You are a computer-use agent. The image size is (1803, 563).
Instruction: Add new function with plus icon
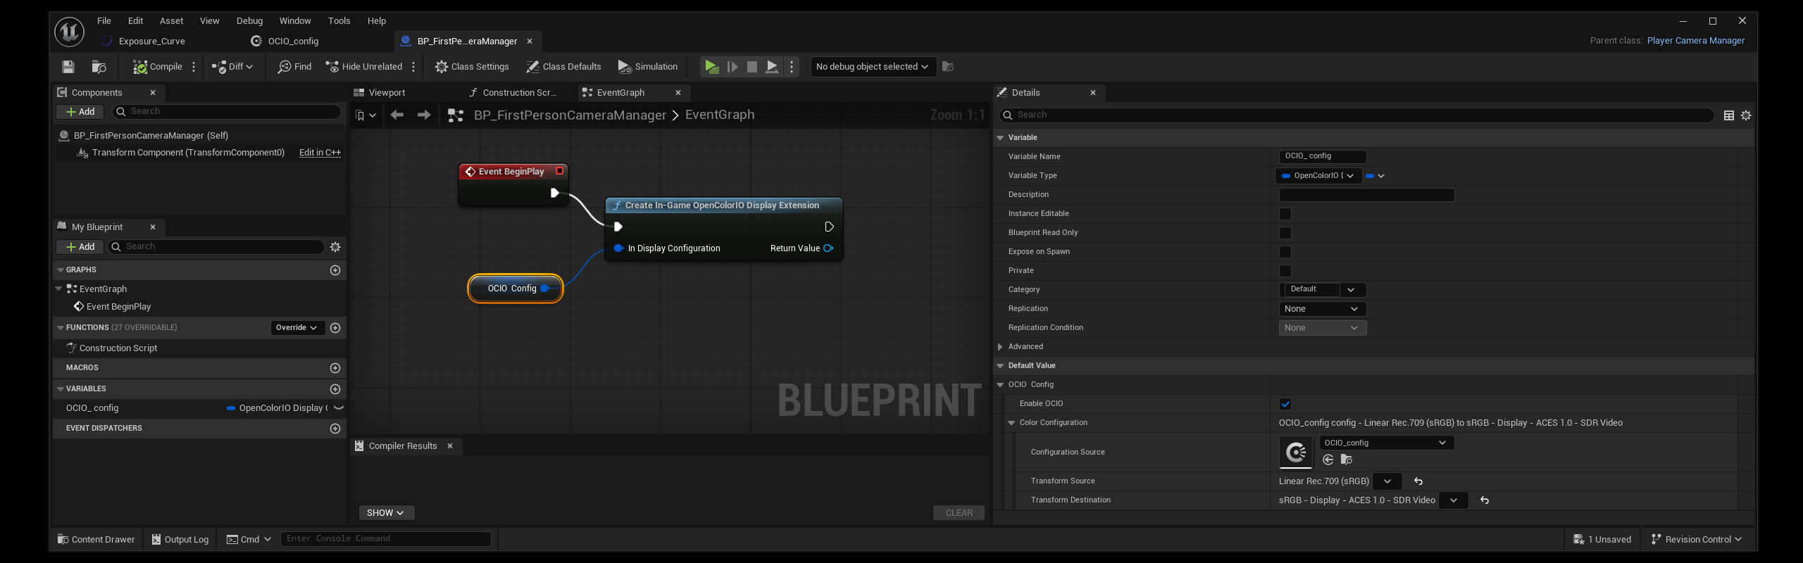point(335,328)
